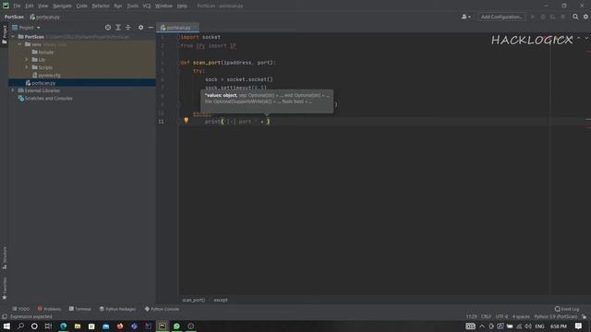This screenshot has width=591, height=332.
Task: Select pyvenv.cfg file in tree
Action: coord(46,76)
